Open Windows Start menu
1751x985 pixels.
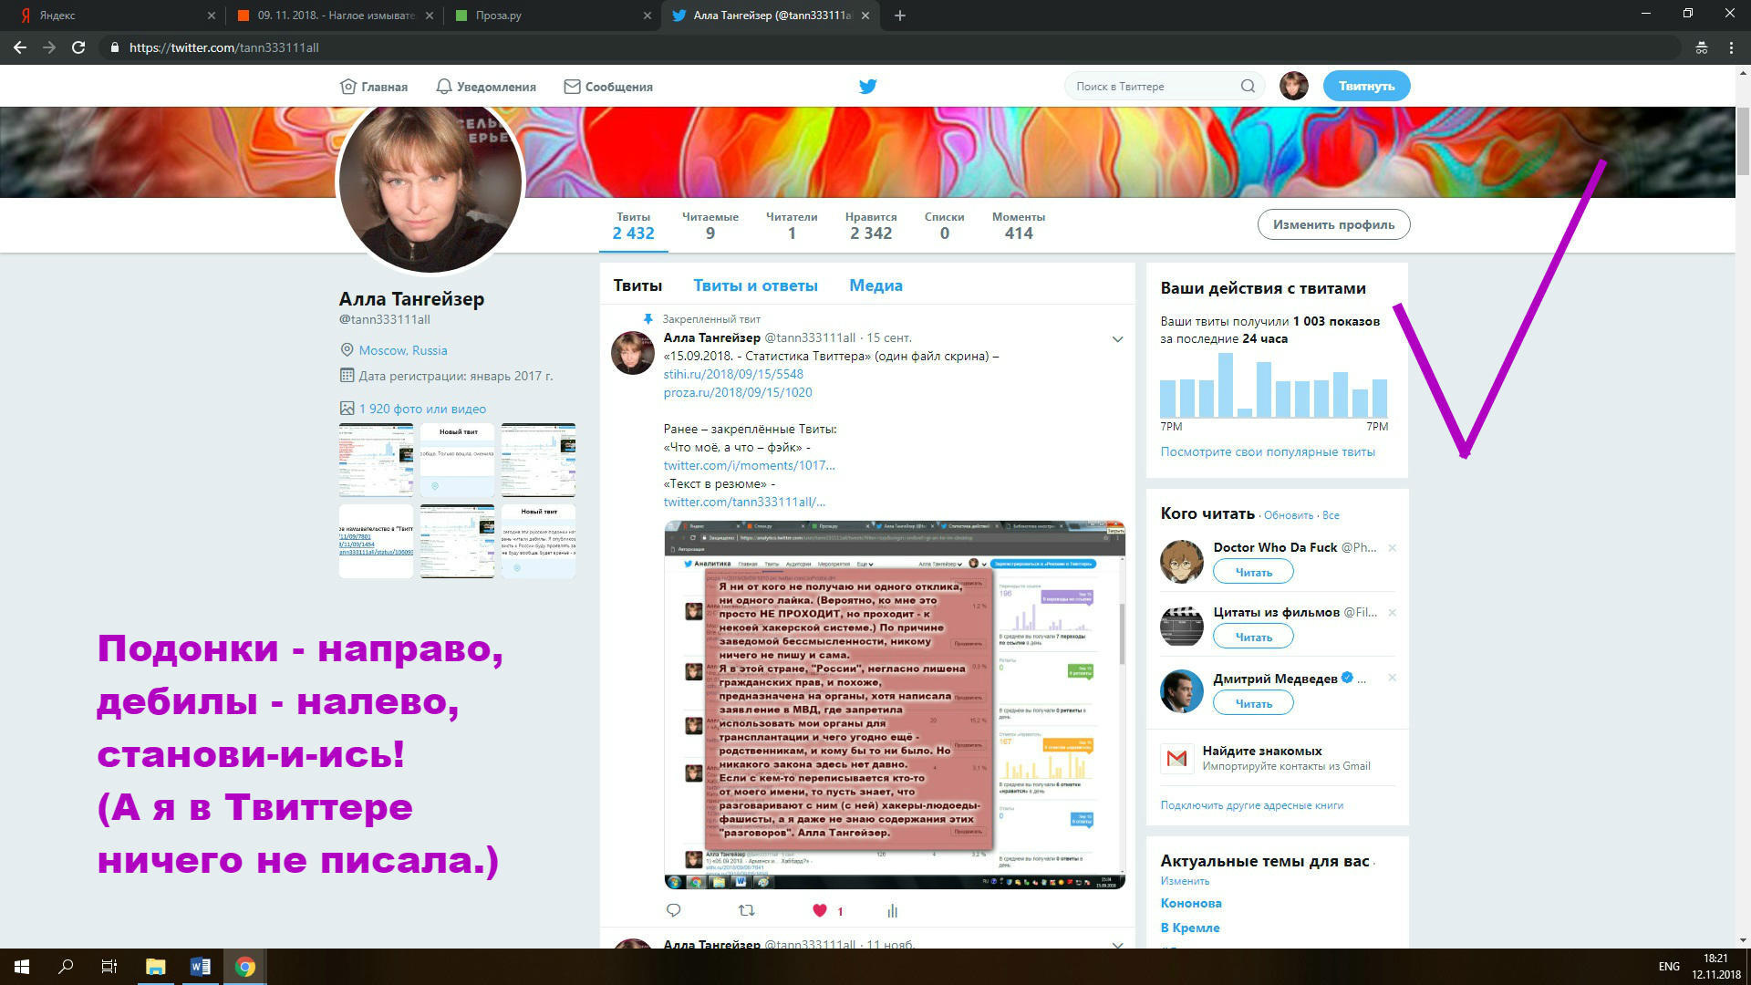click(22, 967)
